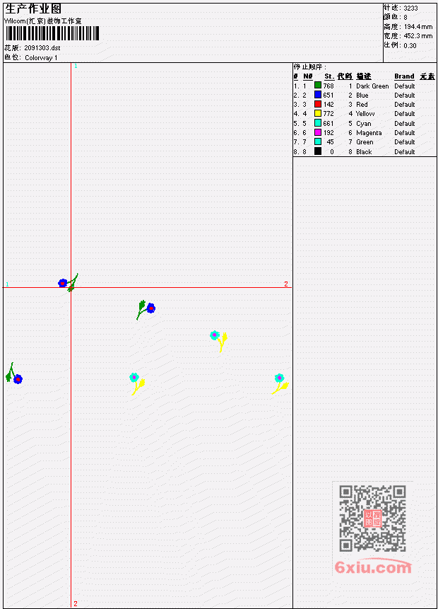438x609 pixels.
Task: Choose the Yellow color swatch in row 4
Action: tap(318, 113)
